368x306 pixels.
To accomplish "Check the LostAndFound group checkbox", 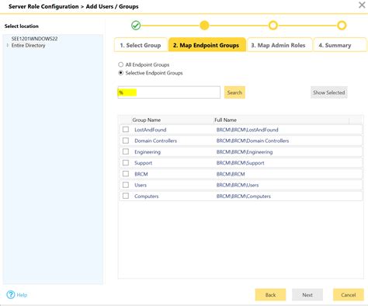I will (x=126, y=129).
